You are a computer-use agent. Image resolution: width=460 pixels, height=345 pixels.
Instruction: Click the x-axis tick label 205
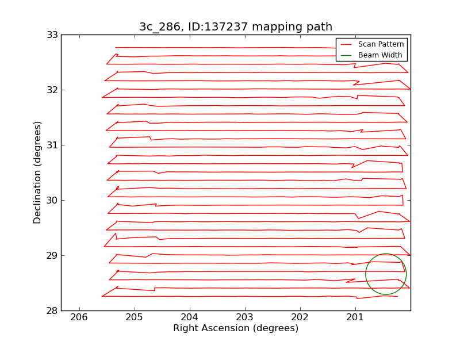135,317
